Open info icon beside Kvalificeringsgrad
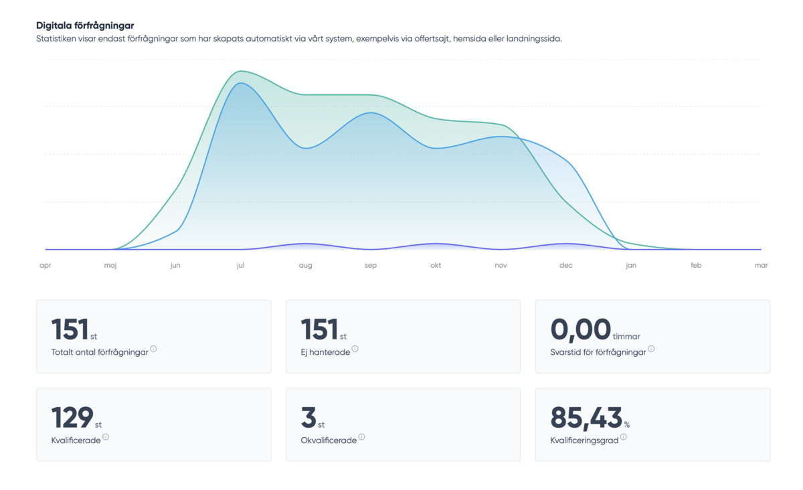803x490 pixels. tap(624, 437)
